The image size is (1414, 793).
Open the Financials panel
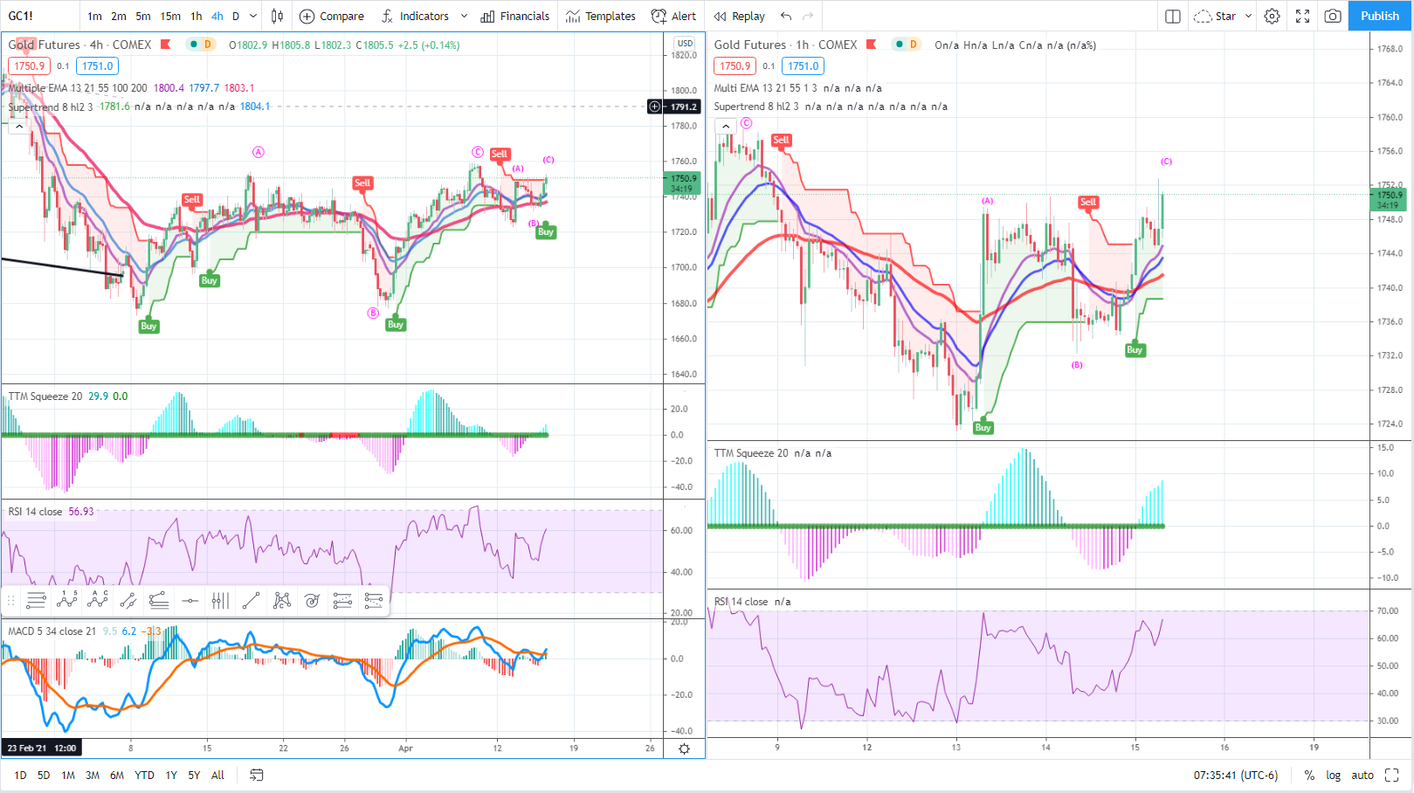[x=515, y=16]
